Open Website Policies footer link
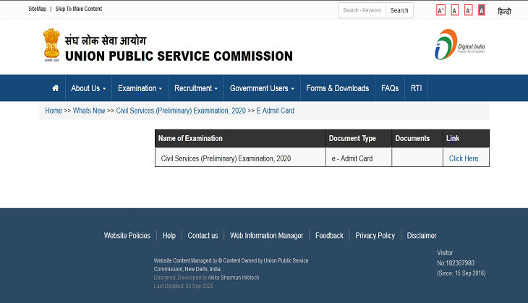 coord(127,236)
